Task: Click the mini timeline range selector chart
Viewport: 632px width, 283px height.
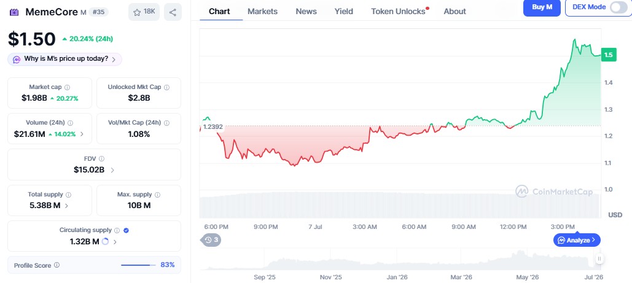Action: click(400, 259)
